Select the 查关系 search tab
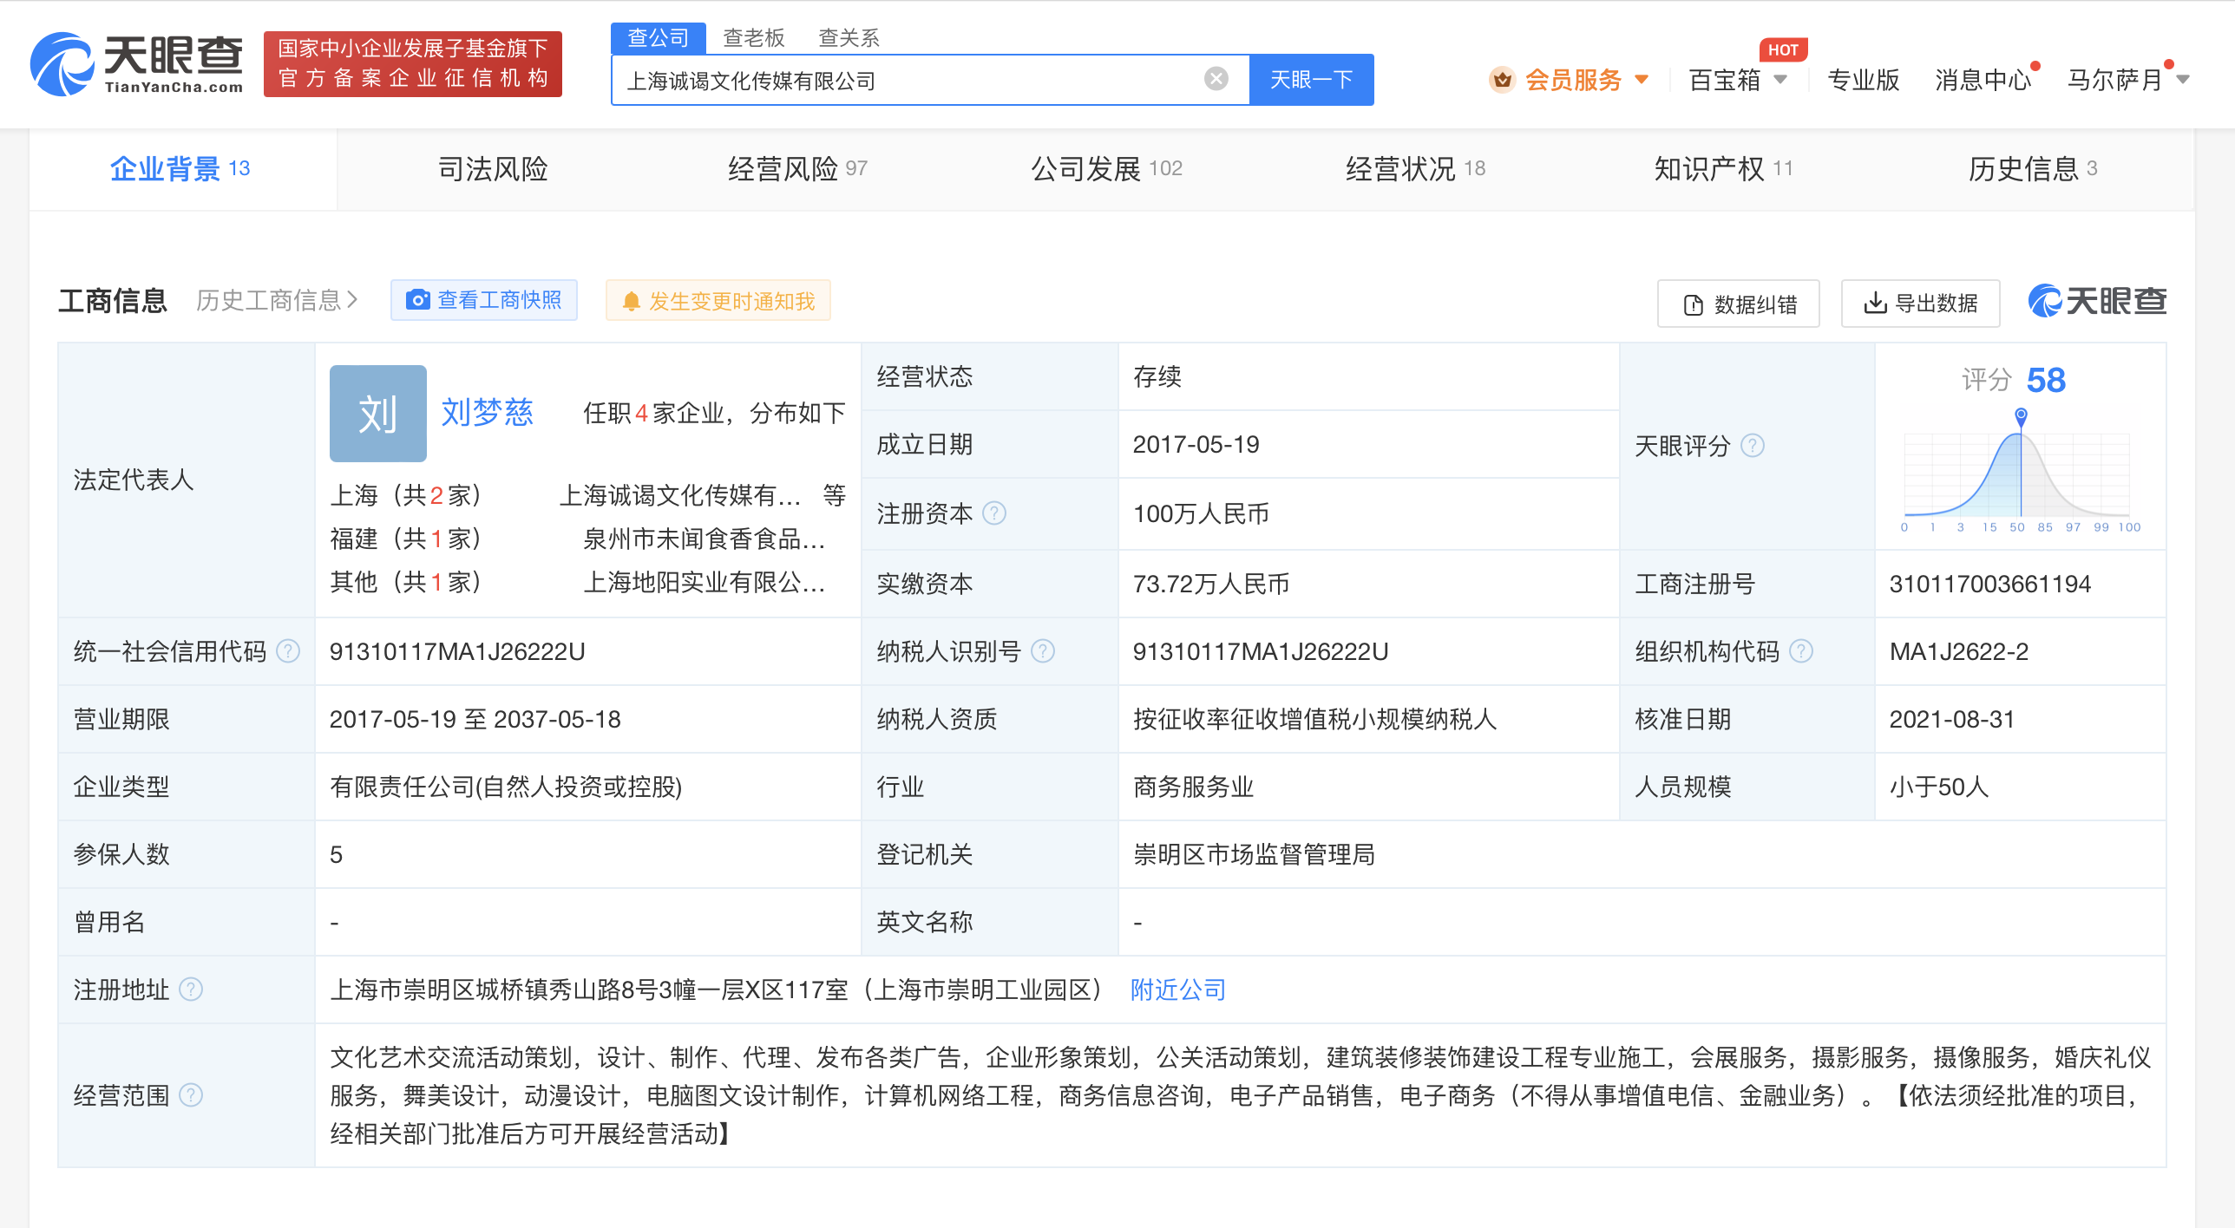2235x1228 pixels. pos(849,38)
